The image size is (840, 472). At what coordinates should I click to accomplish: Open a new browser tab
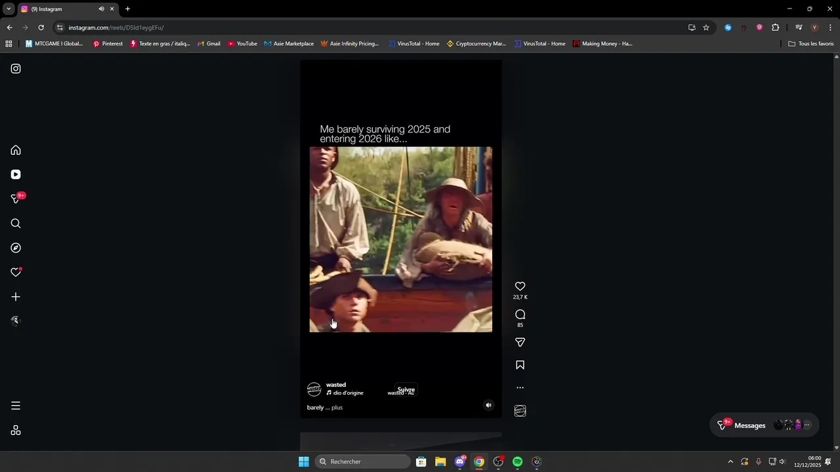(x=127, y=9)
